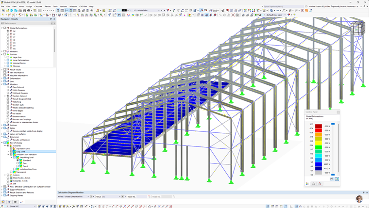Image resolution: width=369 pixels, height=208 pixels.
Task: Click the first Node No. input field
Action: (x=142, y=196)
